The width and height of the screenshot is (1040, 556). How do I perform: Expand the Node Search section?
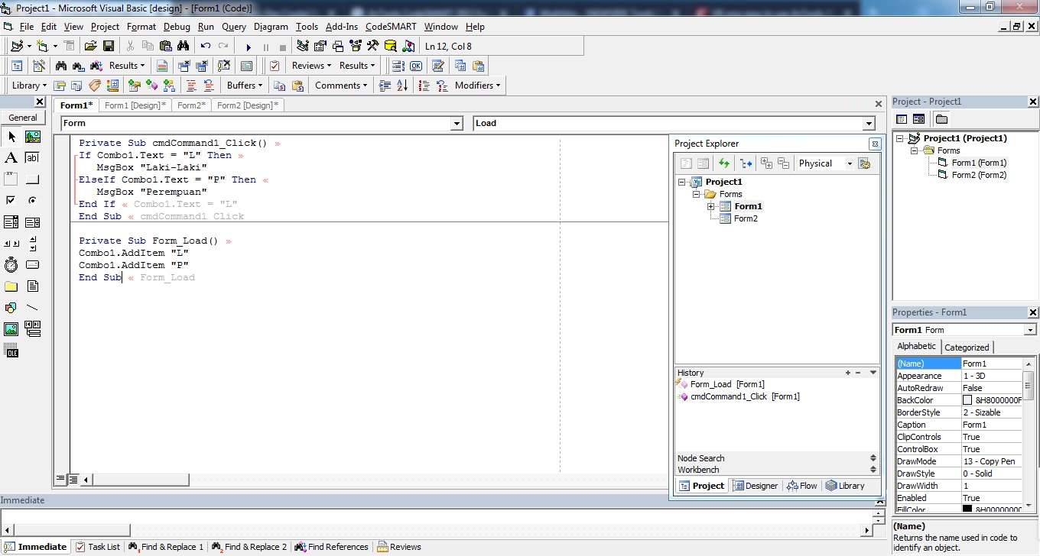(x=873, y=458)
